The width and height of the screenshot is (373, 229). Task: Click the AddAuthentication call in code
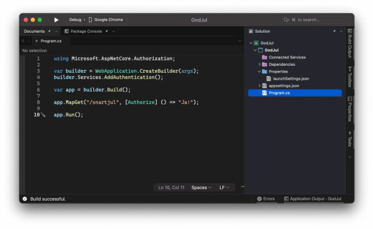[130, 77]
